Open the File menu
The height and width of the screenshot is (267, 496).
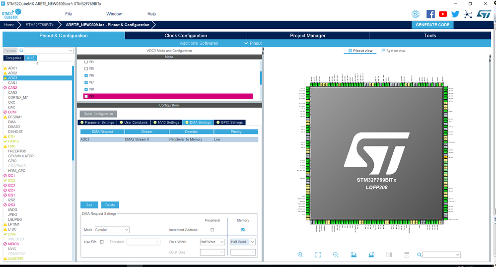click(69, 14)
